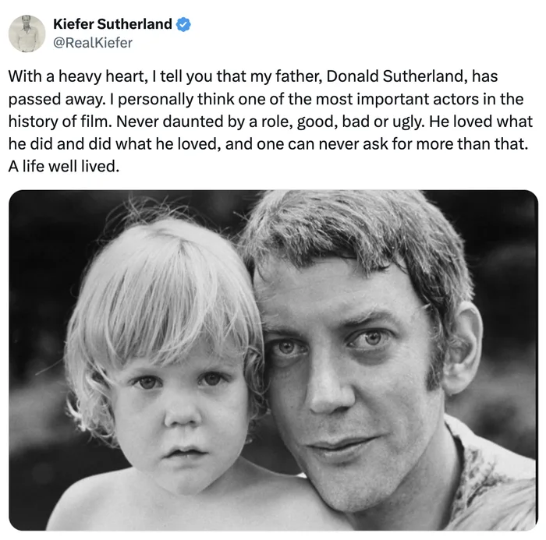This screenshot has width=546, height=540.
Task: Click the words "passed away" in tweet
Action: [55, 99]
